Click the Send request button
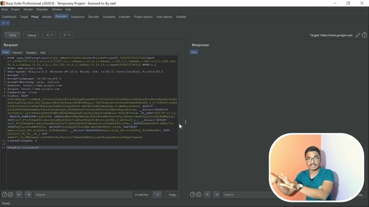 12,35
